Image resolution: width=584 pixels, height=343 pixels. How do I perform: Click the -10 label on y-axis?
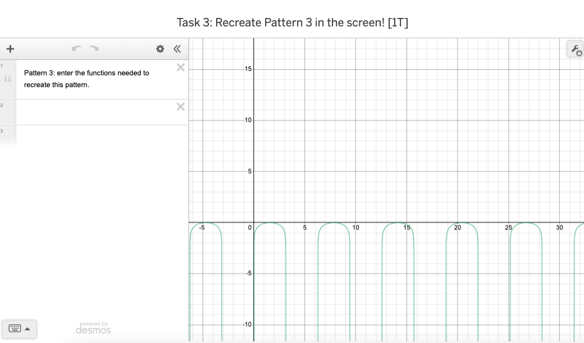[247, 324]
